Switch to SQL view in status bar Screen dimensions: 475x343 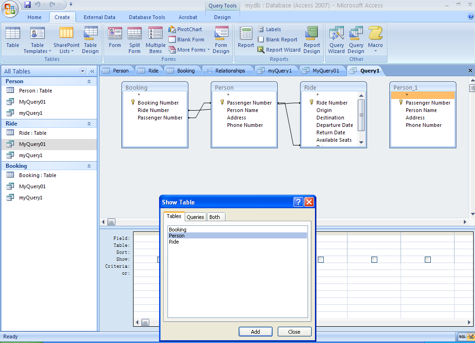click(462, 336)
